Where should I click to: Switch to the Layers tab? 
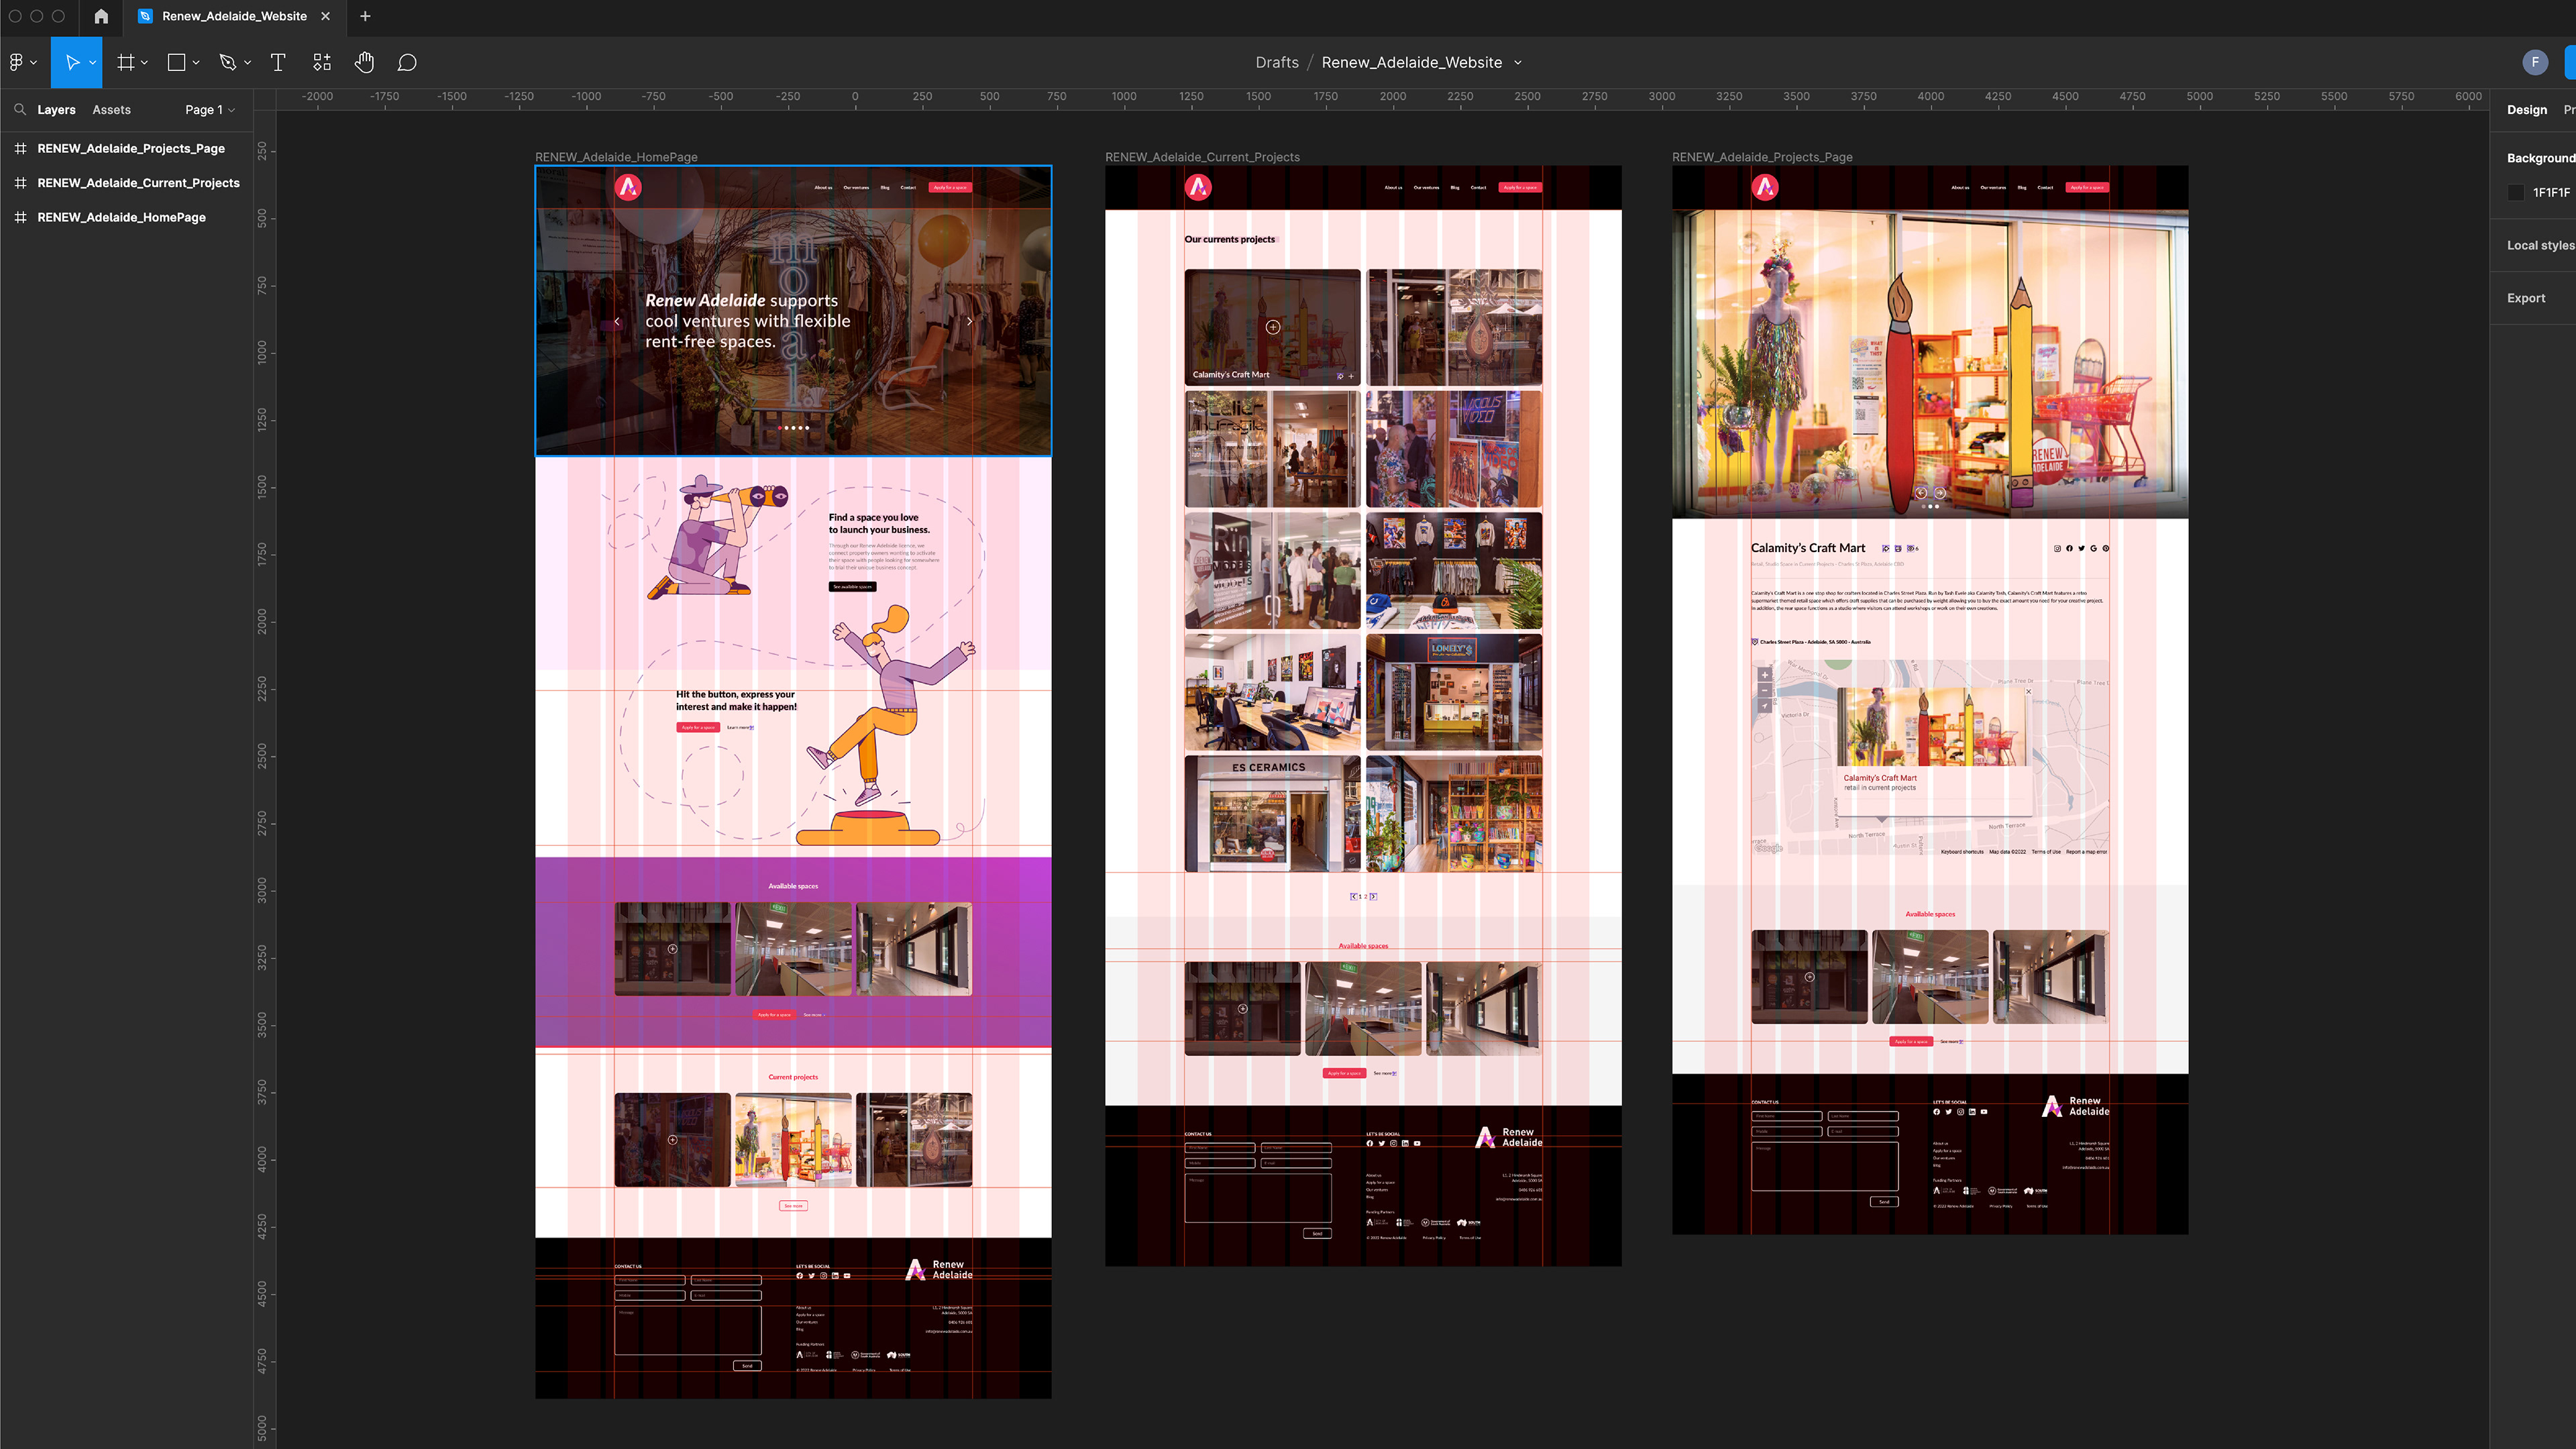pyautogui.click(x=56, y=109)
